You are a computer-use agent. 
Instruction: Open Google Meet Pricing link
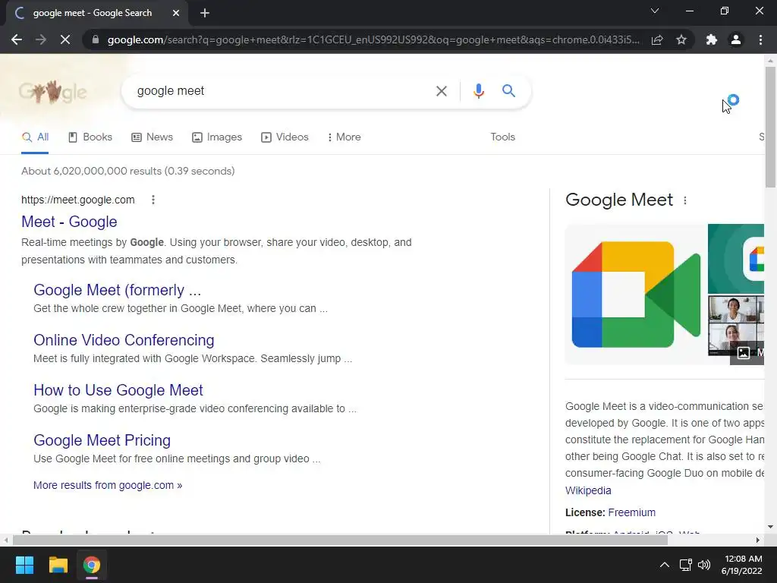[x=102, y=440]
